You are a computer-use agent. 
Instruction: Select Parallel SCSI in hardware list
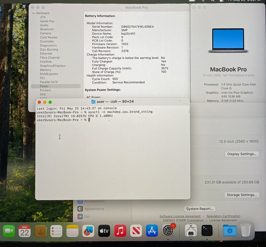49,82
